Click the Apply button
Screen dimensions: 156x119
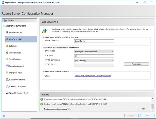coord(131,115)
